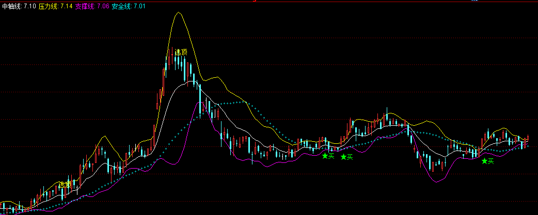This screenshot has height=215, width=538.
Task: Click the 7.10 middle-axis value
Action: coord(30,6)
